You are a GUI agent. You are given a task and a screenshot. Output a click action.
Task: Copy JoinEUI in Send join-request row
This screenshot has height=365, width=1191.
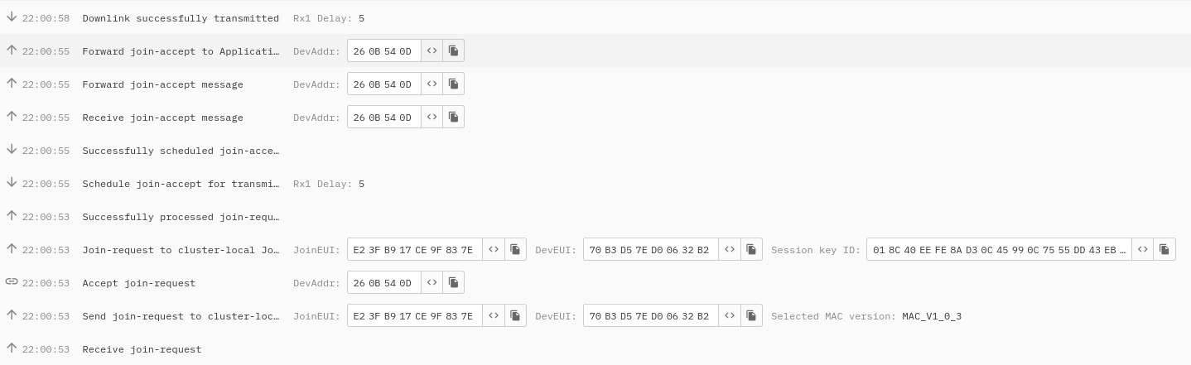click(x=515, y=316)
